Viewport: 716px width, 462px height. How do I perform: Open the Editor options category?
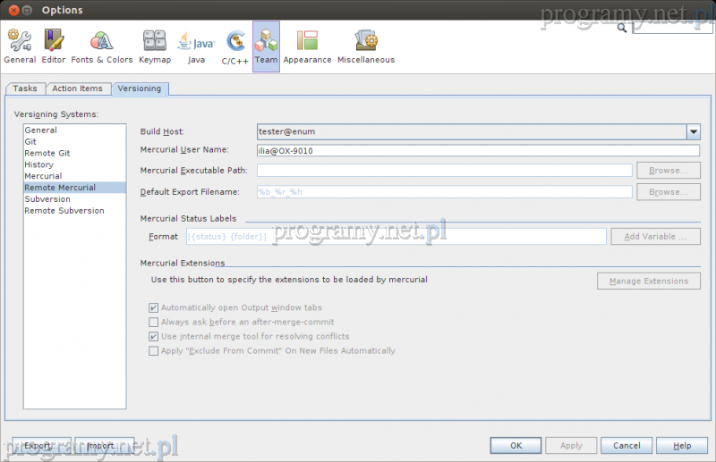click(54, 46)
